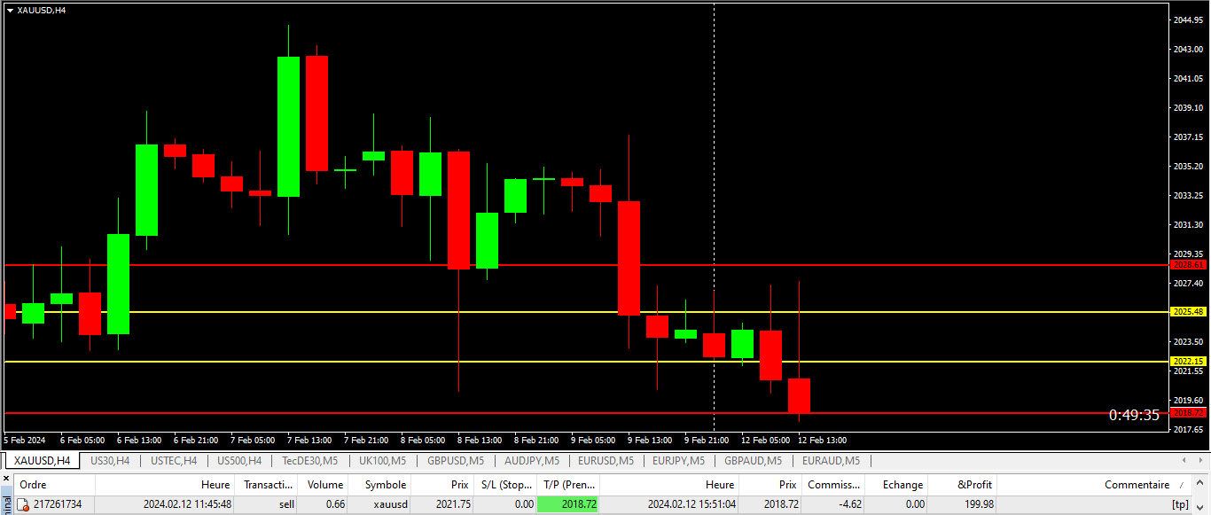Switch to the US500,H4 chart tab
Viewport: 1211px width, 515px height.
point(239,461)
